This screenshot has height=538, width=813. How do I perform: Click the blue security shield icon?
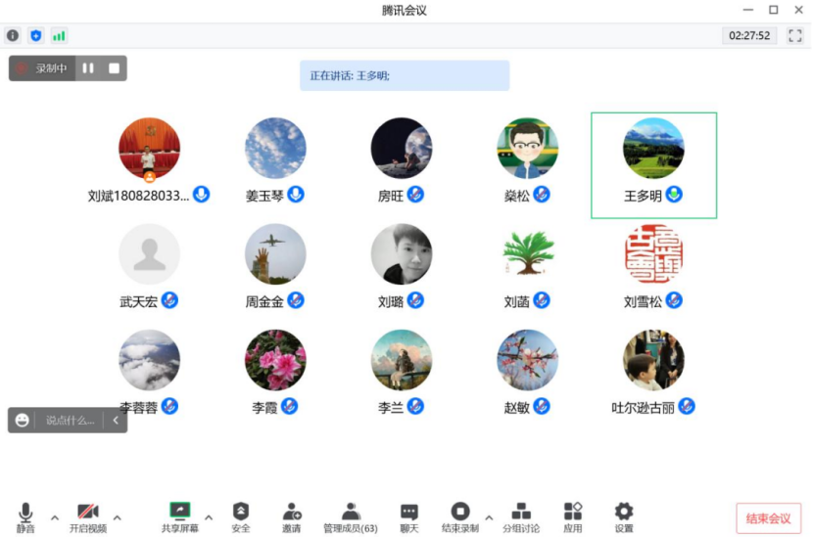pyautogui.click(x=36, y=35)
